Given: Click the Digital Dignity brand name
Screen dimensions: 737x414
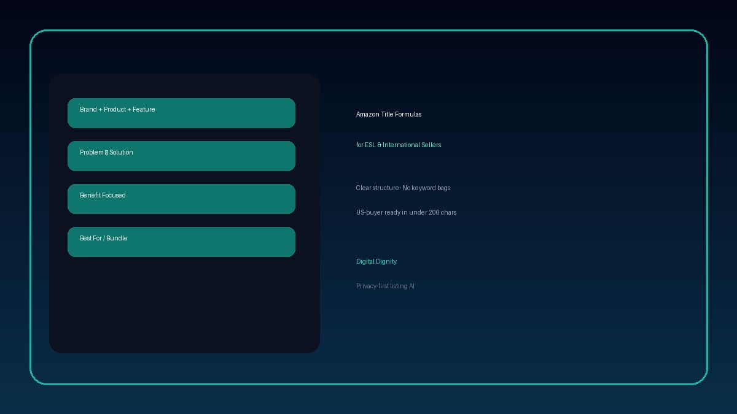Looking at the screenshot, I should (376, 261).
